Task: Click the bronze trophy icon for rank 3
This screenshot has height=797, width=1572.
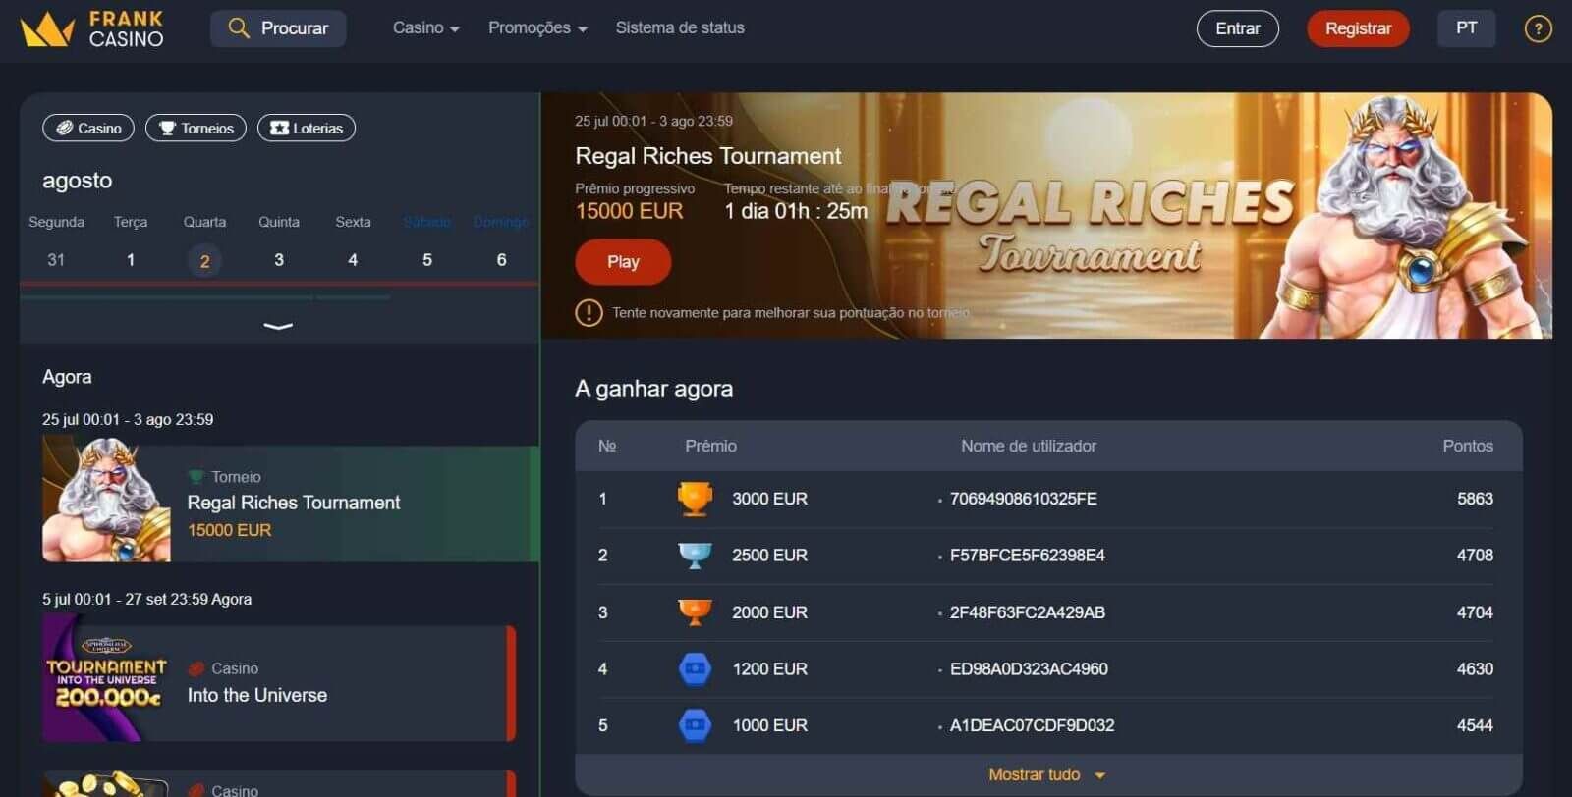Action: 695,612
